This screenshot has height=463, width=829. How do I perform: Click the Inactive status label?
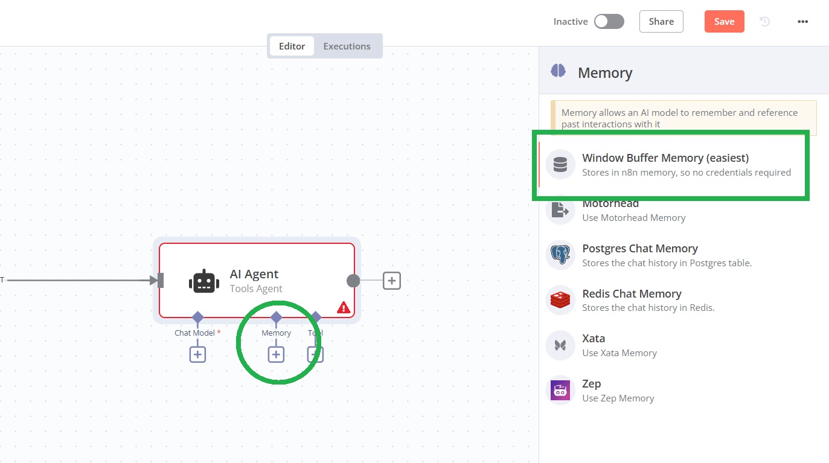pos(571,22)
